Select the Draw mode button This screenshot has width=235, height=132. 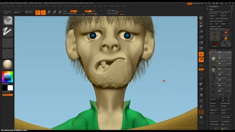pos(43,12)
